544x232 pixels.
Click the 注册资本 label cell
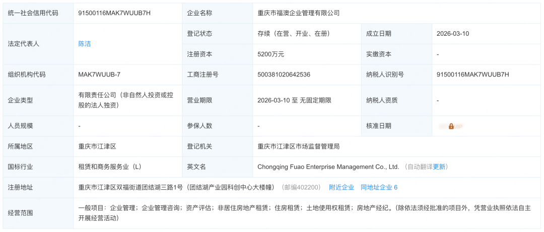coord(218,54)
